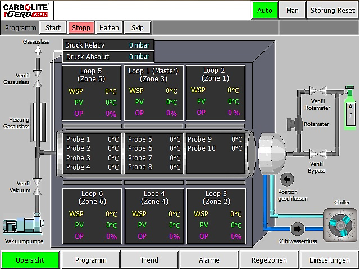Select the Loop 3 (Zone 2) panel title

pyautogui.click(x=216, y=198)
